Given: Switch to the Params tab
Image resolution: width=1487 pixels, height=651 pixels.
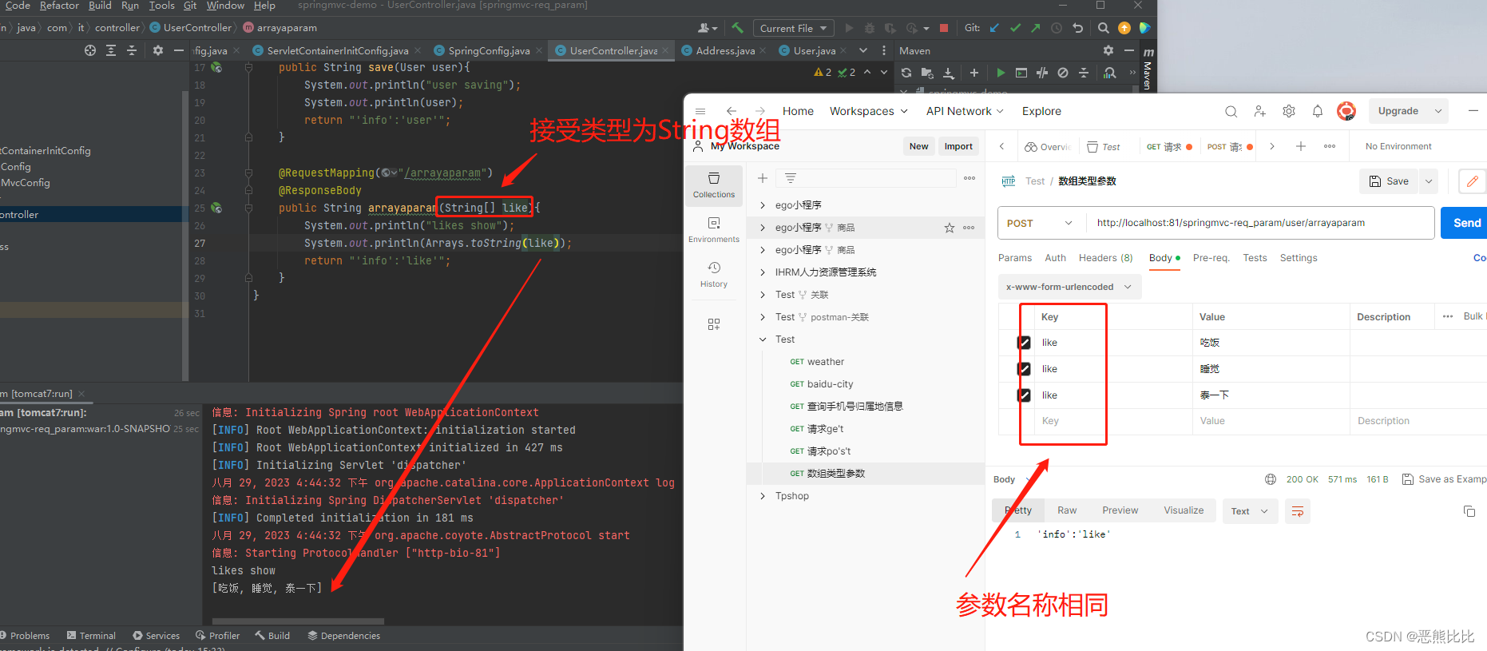Looking at the screenshot, I should [1015, 258].
